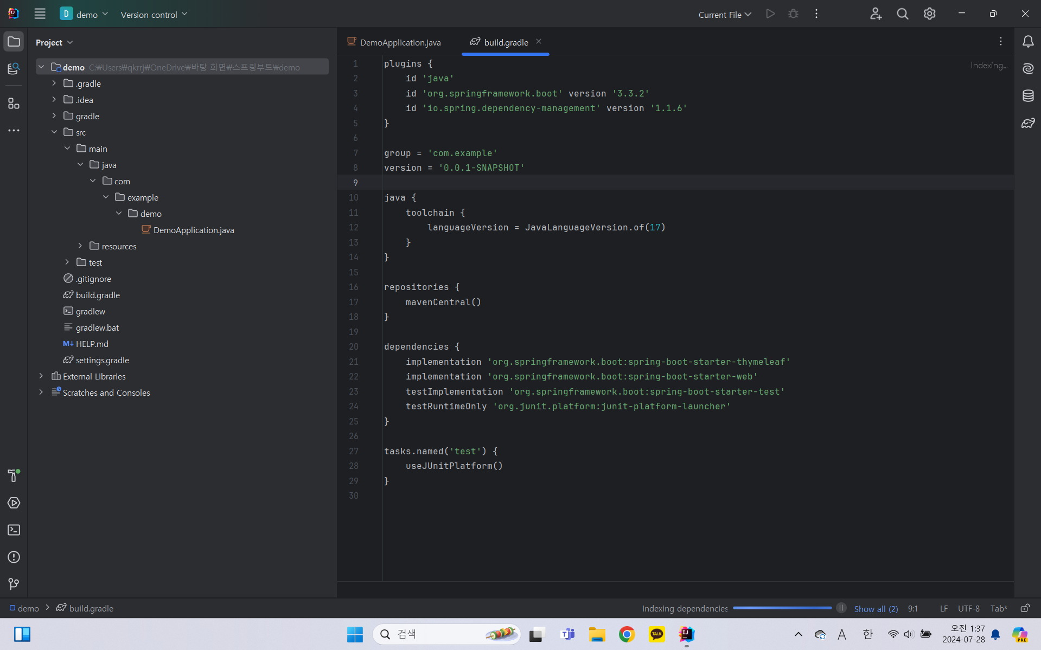Toggle file read-only lock icon
The image size is (1041, 650).
click(1025, 608)
